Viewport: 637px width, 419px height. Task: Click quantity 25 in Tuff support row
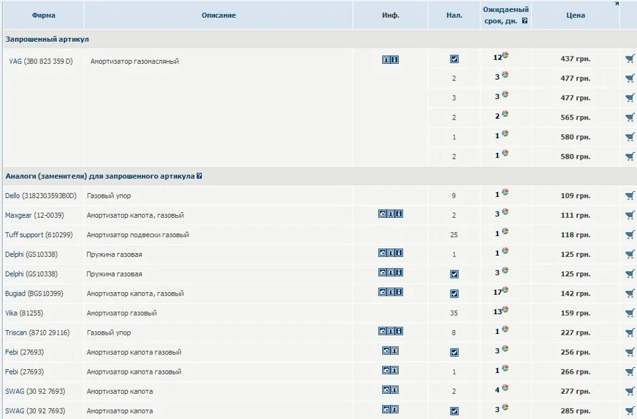454,235
